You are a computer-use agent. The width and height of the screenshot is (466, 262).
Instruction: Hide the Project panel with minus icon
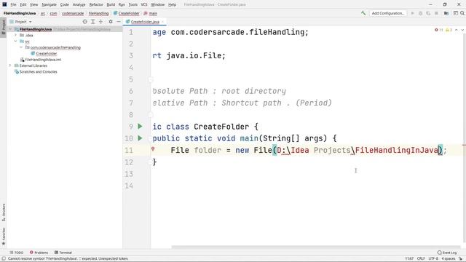tap(119, 22)
